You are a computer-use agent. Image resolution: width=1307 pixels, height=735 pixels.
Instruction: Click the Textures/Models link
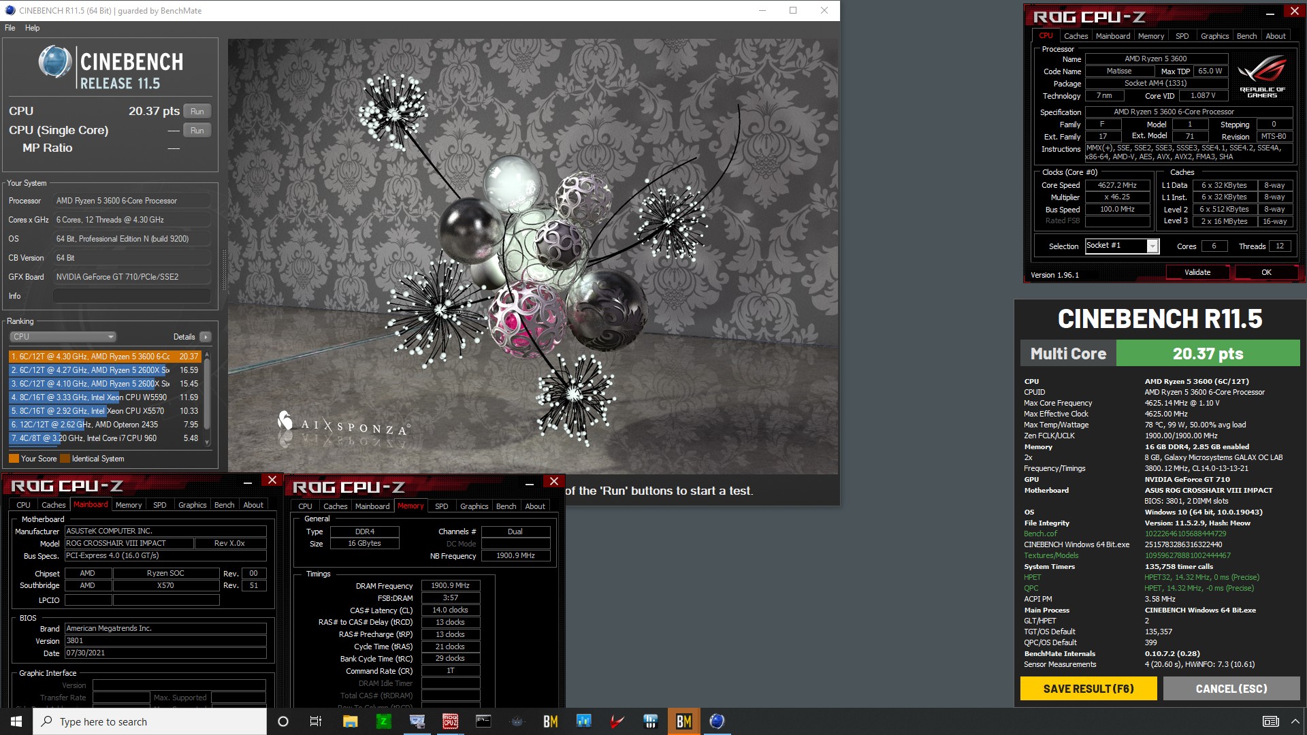point(1051,555)
